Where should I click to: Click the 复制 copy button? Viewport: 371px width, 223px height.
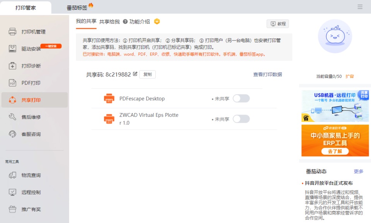[x=147, y=74]
